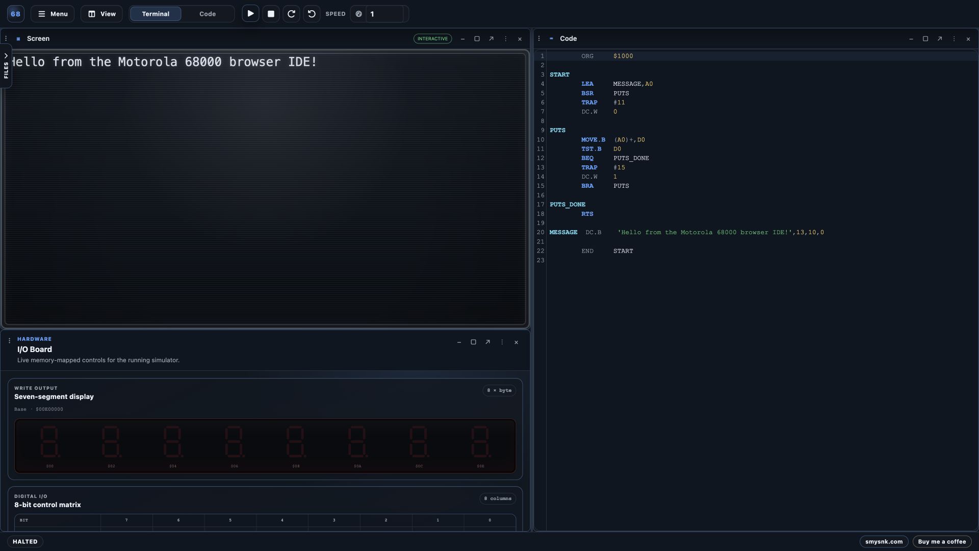Click the Code panel drag-handle dots
This screenshot has height=551, width=979.
point(539,39)
